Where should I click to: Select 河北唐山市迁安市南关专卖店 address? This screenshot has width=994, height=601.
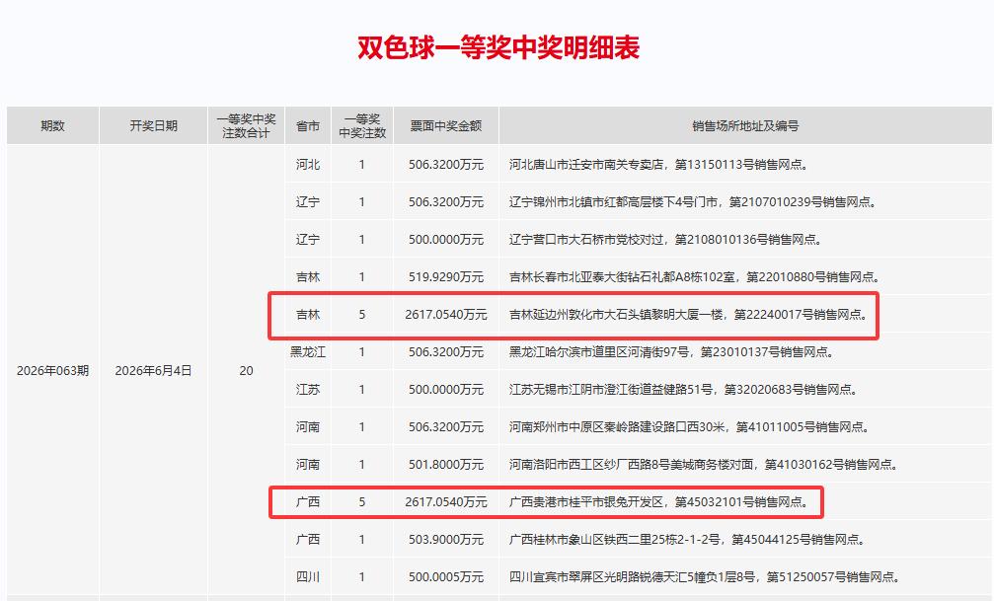point(658,164)
